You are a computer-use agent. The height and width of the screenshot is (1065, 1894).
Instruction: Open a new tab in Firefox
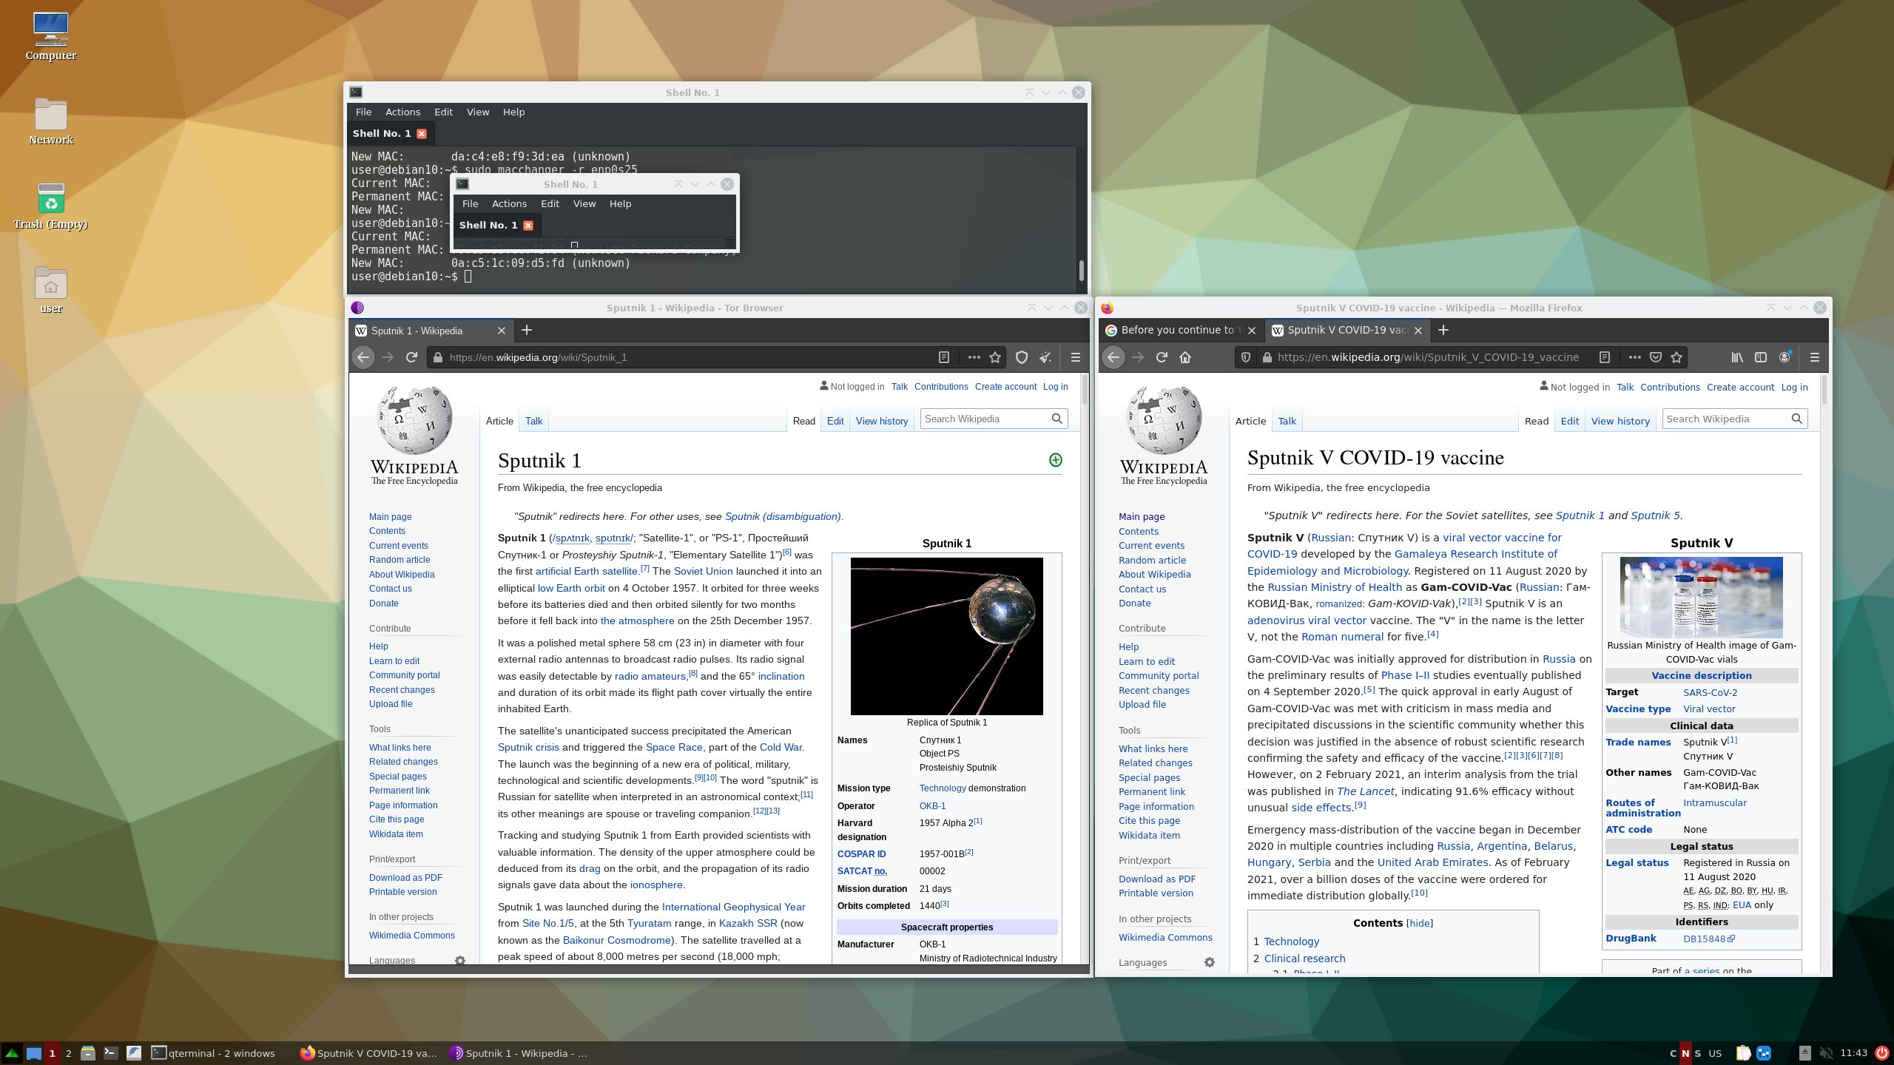(x=1443, y=330)
